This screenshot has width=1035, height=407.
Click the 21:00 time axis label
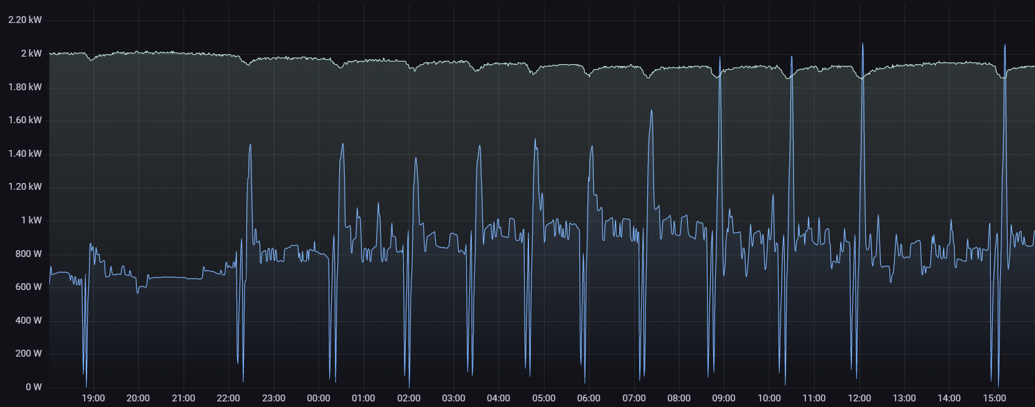click(183, 398)
